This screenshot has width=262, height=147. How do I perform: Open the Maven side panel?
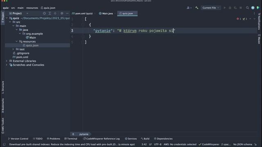coord(259,39)
